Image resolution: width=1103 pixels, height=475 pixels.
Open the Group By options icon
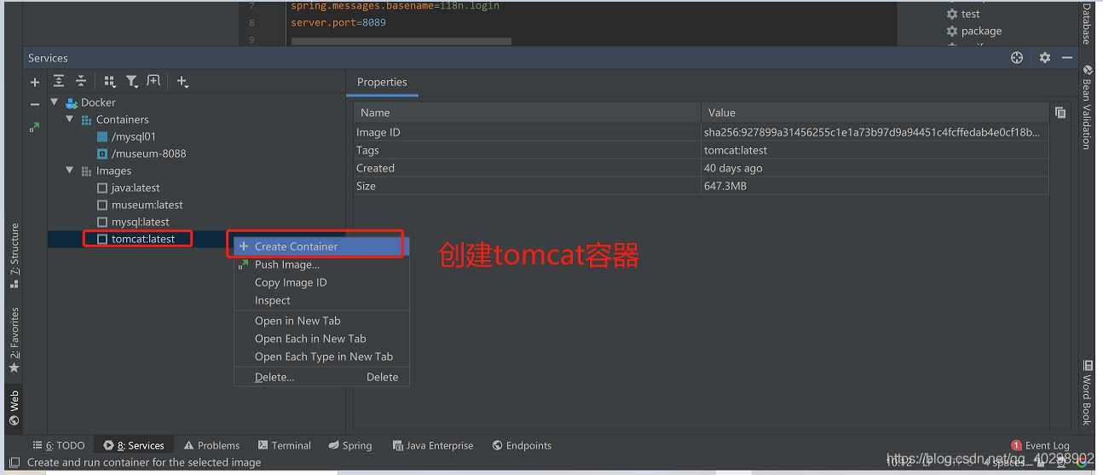pyautogui.click(x=109, y=81)
